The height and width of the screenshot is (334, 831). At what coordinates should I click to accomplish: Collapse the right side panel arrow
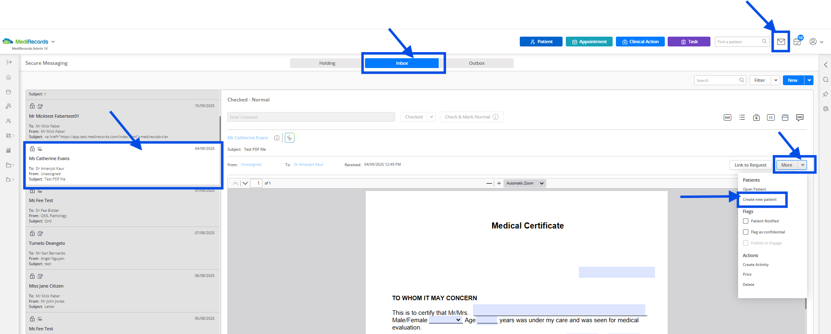click(826, 65)
